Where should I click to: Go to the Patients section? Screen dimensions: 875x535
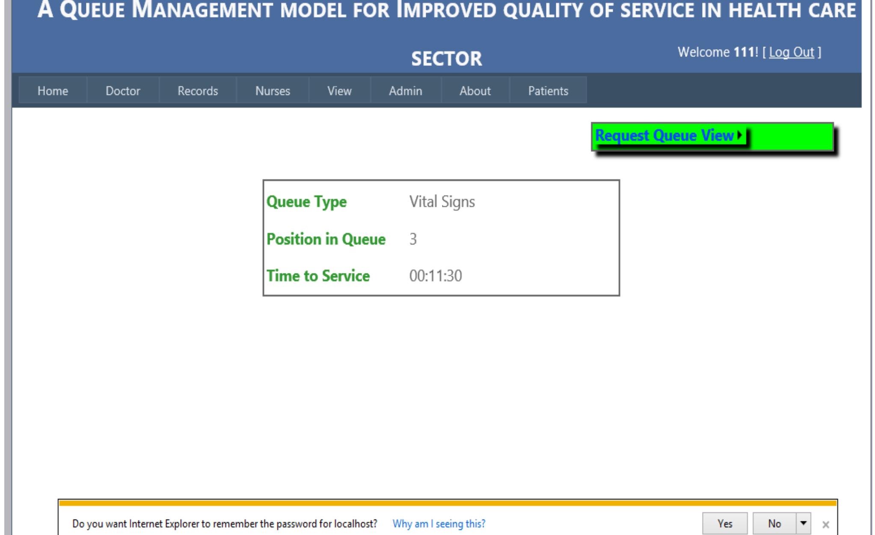click(x=548, y=91)
